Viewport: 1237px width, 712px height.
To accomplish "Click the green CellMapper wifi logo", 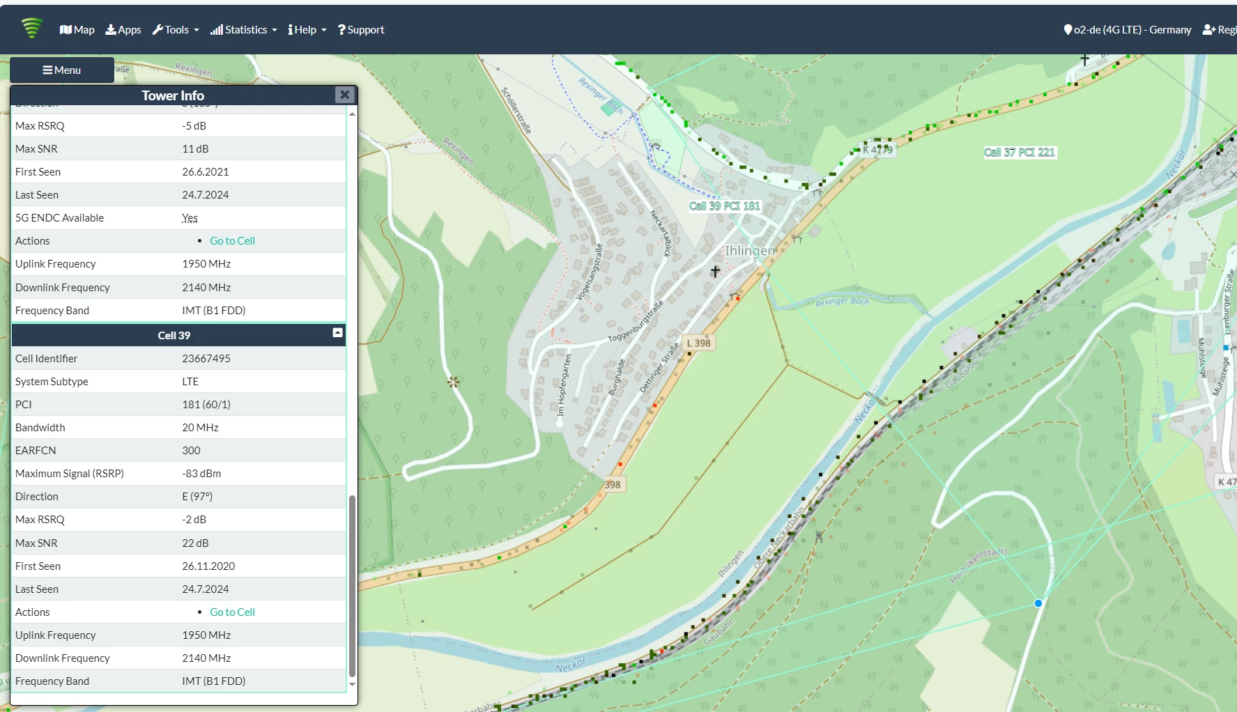I will tap(32, 29).
